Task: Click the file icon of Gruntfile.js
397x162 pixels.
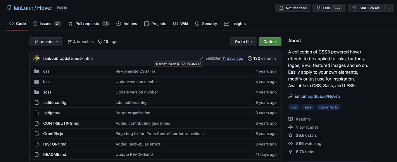Action: point(36,134)
